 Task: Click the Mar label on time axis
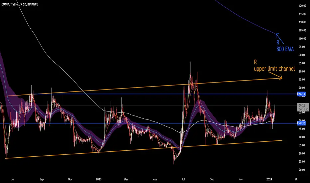[126, 179]
